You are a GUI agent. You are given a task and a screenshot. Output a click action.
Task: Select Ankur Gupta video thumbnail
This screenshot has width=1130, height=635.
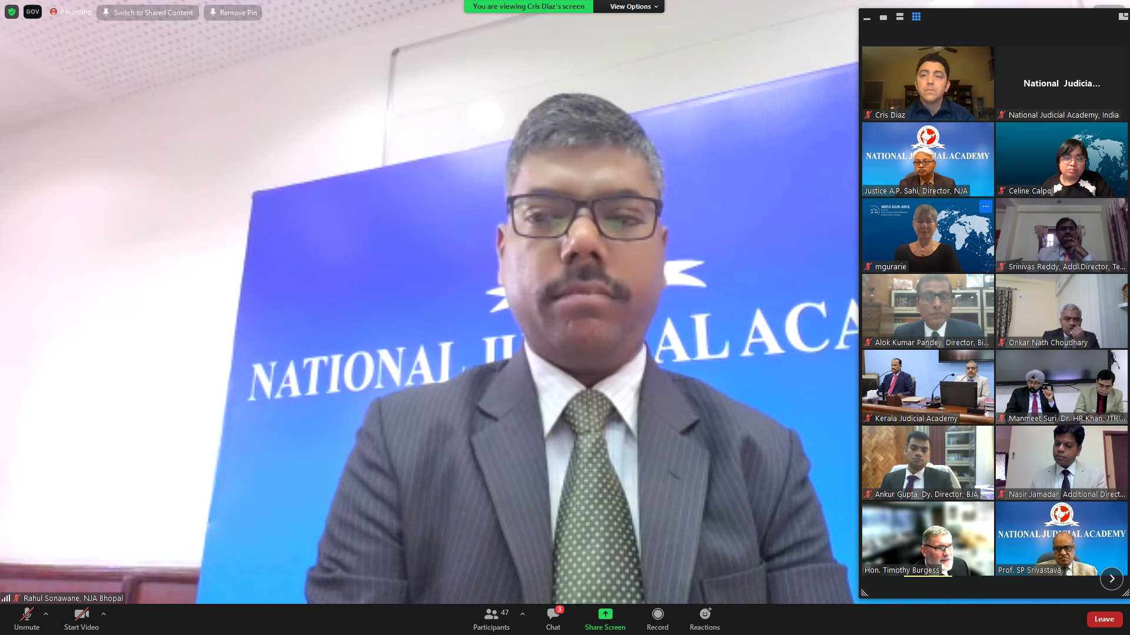click(x=928, y=463)
